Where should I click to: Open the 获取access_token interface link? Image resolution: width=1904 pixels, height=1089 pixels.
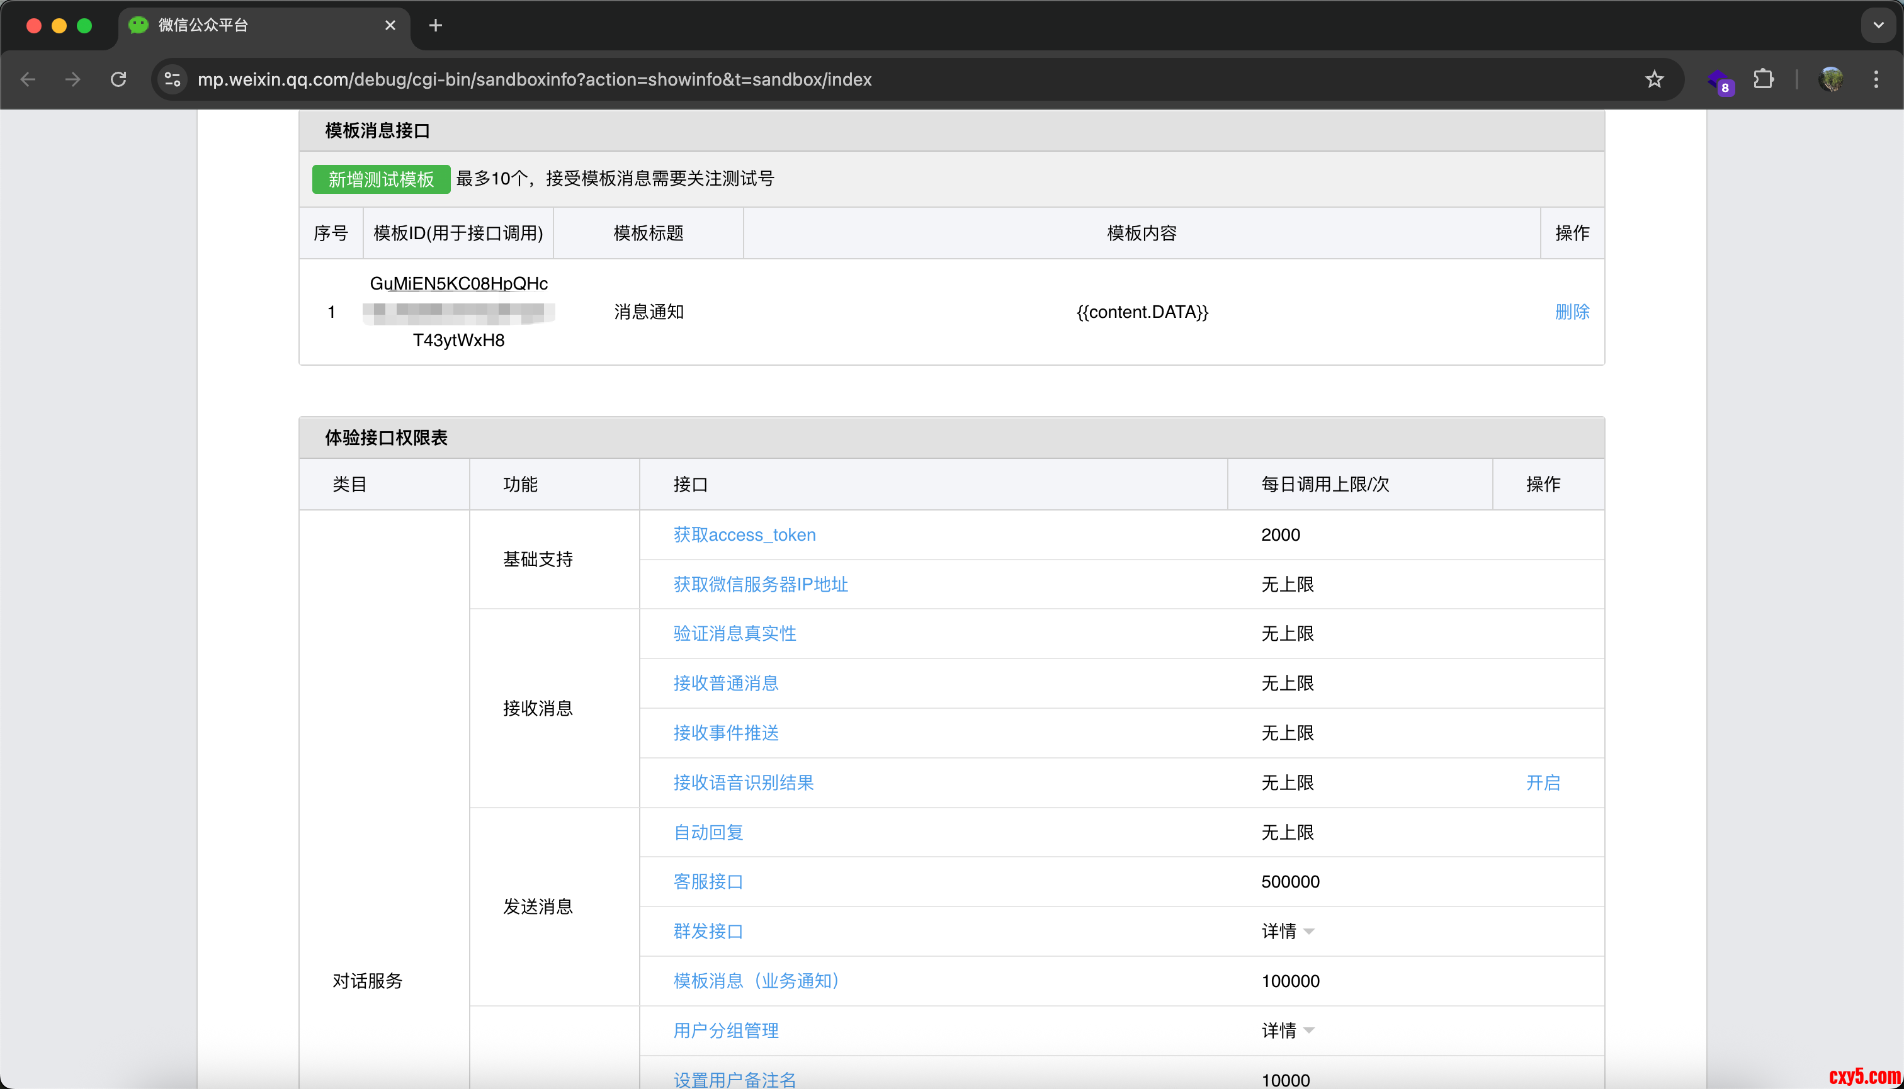[x=744, y=535]
